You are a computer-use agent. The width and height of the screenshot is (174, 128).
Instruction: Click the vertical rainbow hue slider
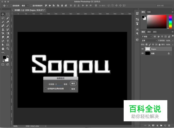click(170, 22)
